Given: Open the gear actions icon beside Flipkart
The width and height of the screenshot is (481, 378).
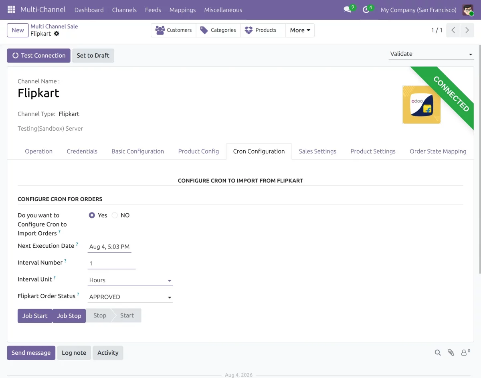Looking at the screenshot, I should (x=57, y=34).
